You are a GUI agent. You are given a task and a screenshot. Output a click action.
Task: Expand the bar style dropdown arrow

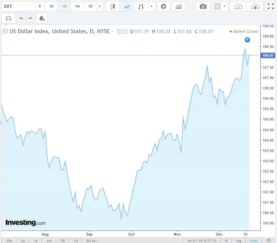pos(152,6)
